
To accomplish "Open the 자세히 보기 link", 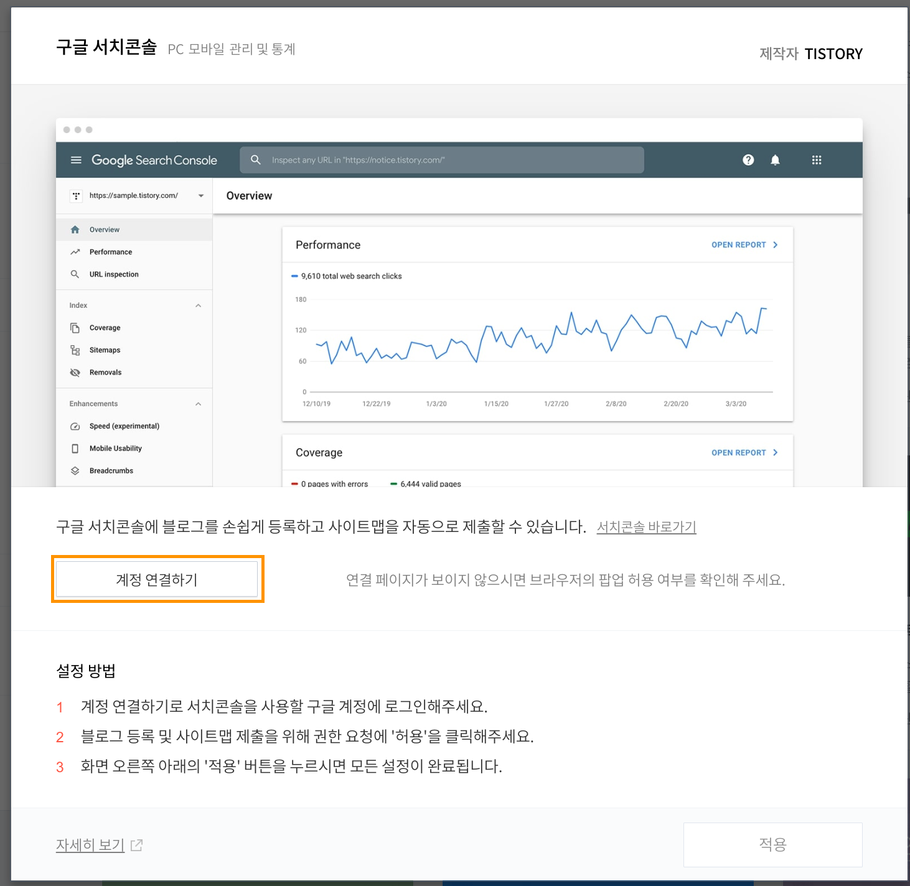I will [99, 845].
